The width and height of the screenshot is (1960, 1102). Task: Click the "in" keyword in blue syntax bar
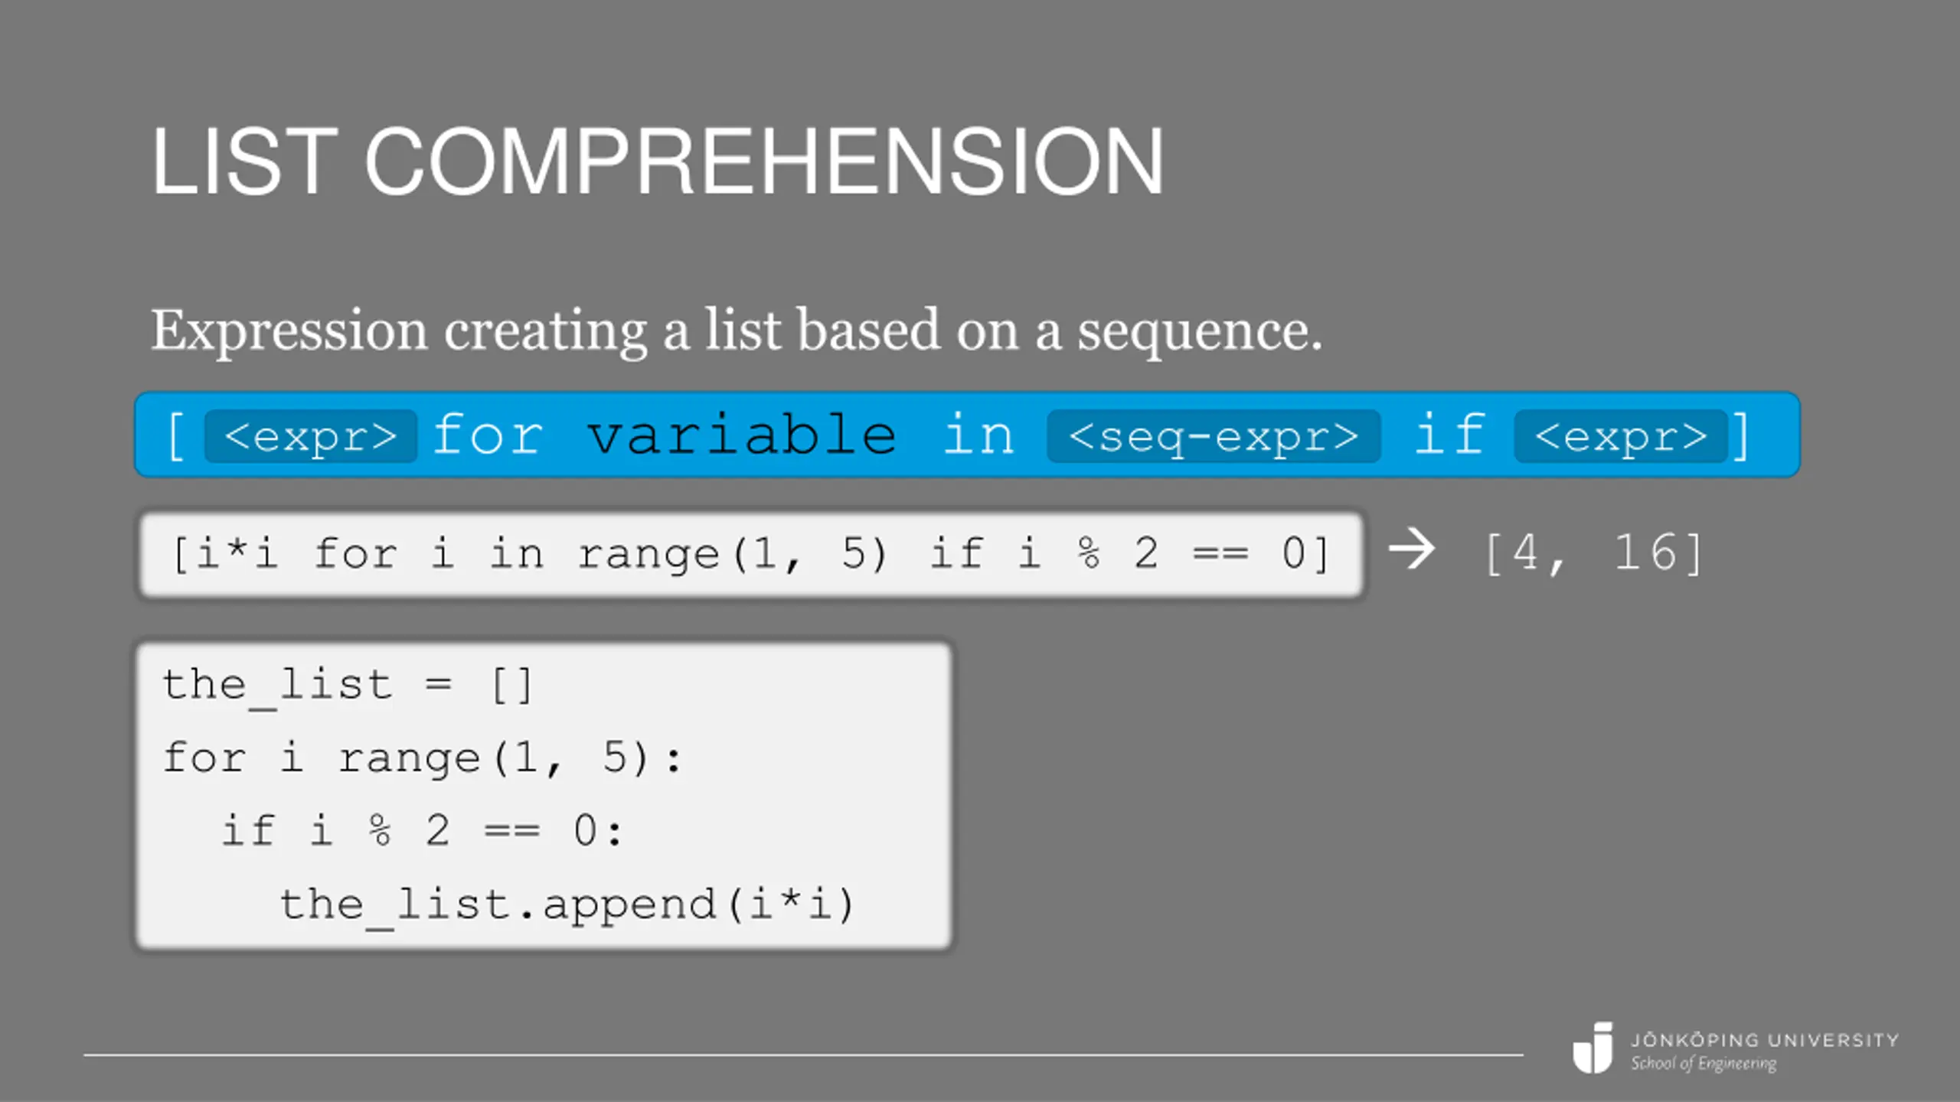coord(978,435)
